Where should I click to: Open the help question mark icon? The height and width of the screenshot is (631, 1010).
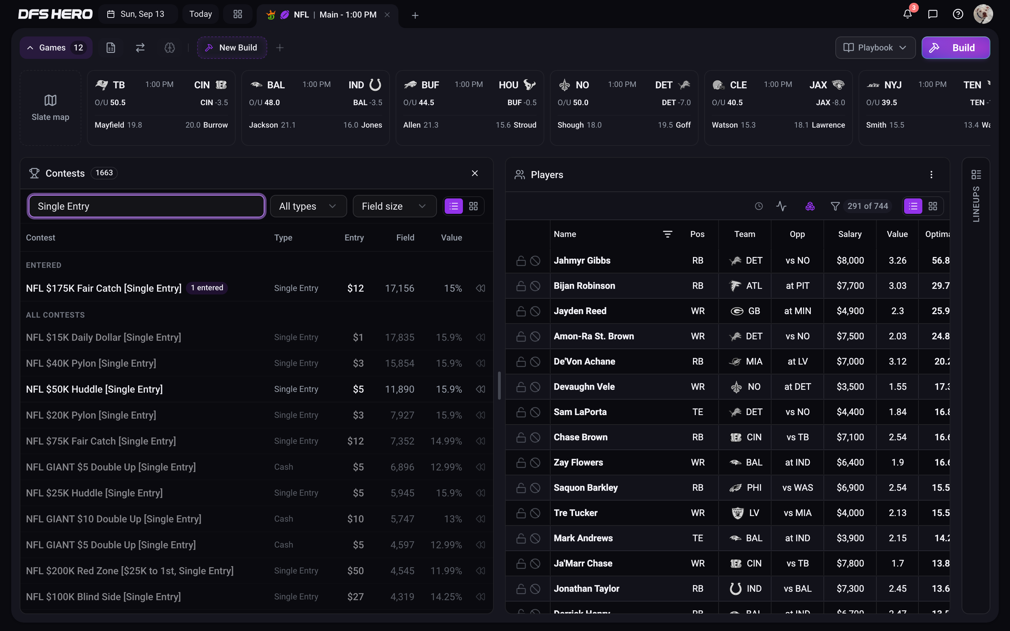pyautogui.click(x=958, y=14)
